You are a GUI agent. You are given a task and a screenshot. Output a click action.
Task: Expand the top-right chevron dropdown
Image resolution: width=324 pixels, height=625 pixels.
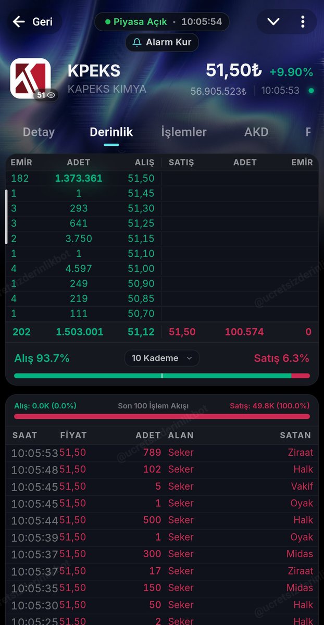(x=273, y=22)
